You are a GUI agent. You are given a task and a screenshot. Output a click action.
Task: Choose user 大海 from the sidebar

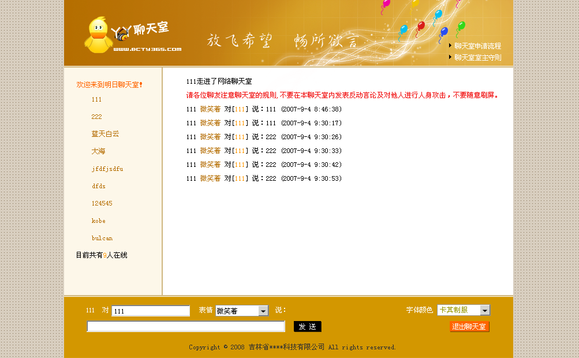pos(98,151)
